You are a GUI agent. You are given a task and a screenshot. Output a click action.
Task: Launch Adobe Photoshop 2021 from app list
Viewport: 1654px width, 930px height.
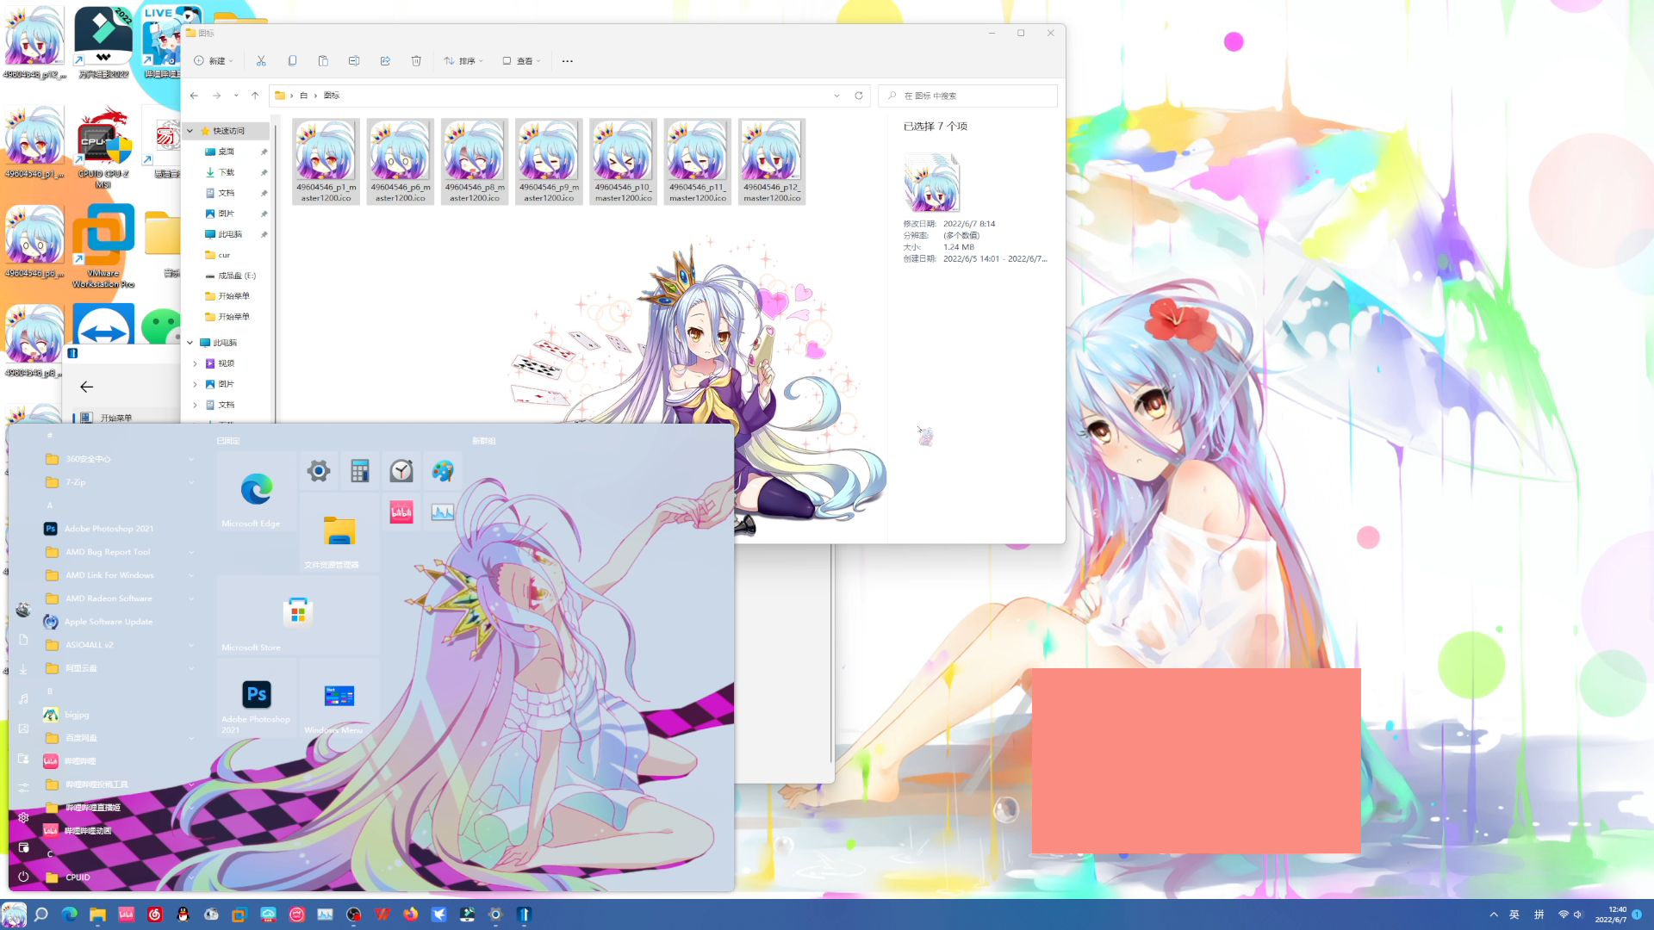point(109,529)
